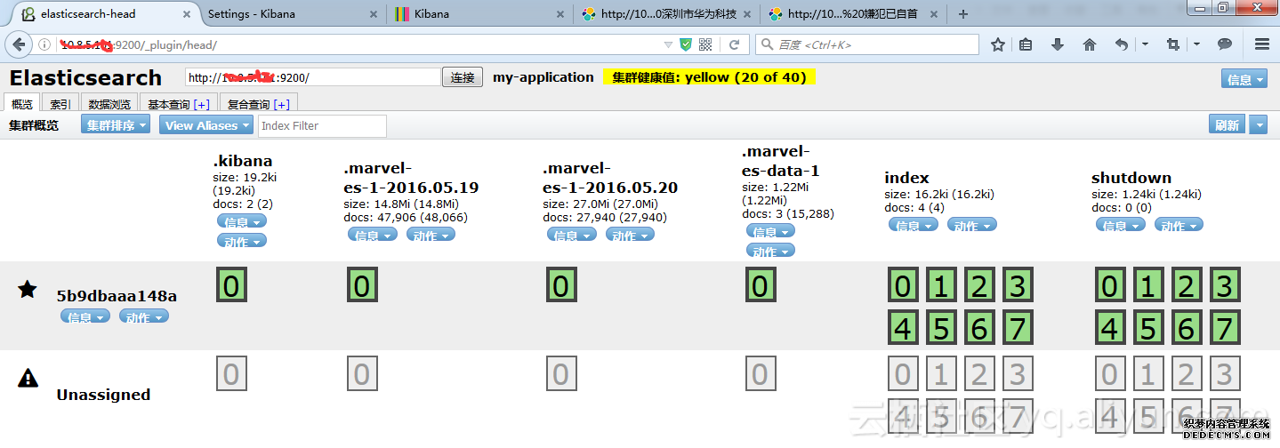Click the 连接 connect button
This screenshot has height=448, width=1280.
(x=463, y=77)
